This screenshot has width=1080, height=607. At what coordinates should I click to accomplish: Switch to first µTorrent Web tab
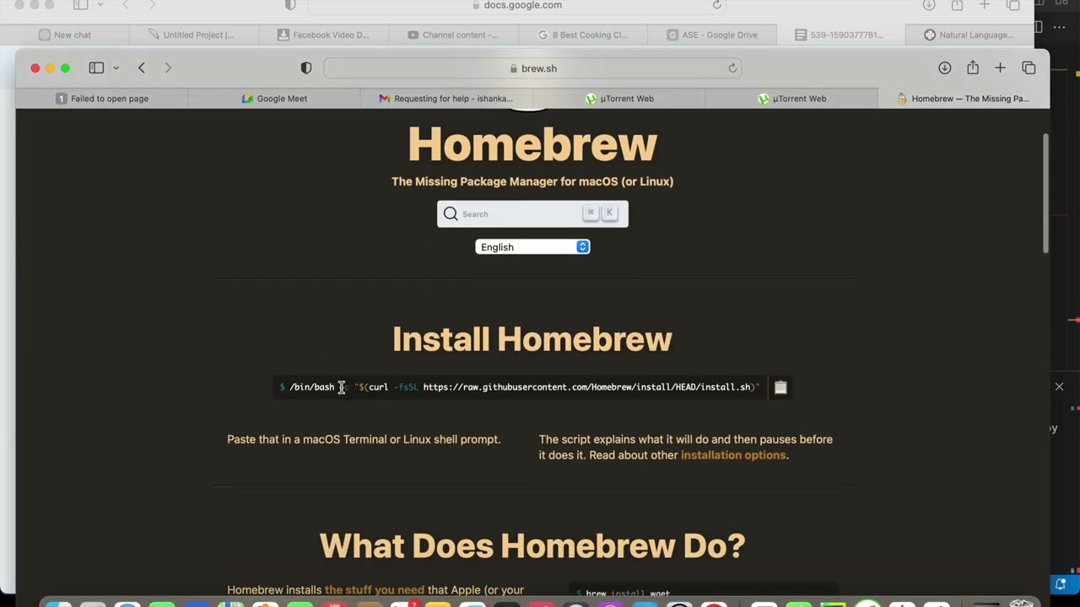[619, 99]
